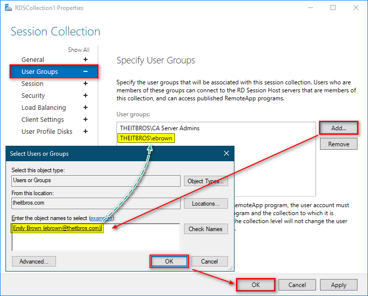Image resolution: width=368 pixels, height=296 pixels.
Task: Click the location field 'theitbros.com'
Action: [x=96, y=203]
